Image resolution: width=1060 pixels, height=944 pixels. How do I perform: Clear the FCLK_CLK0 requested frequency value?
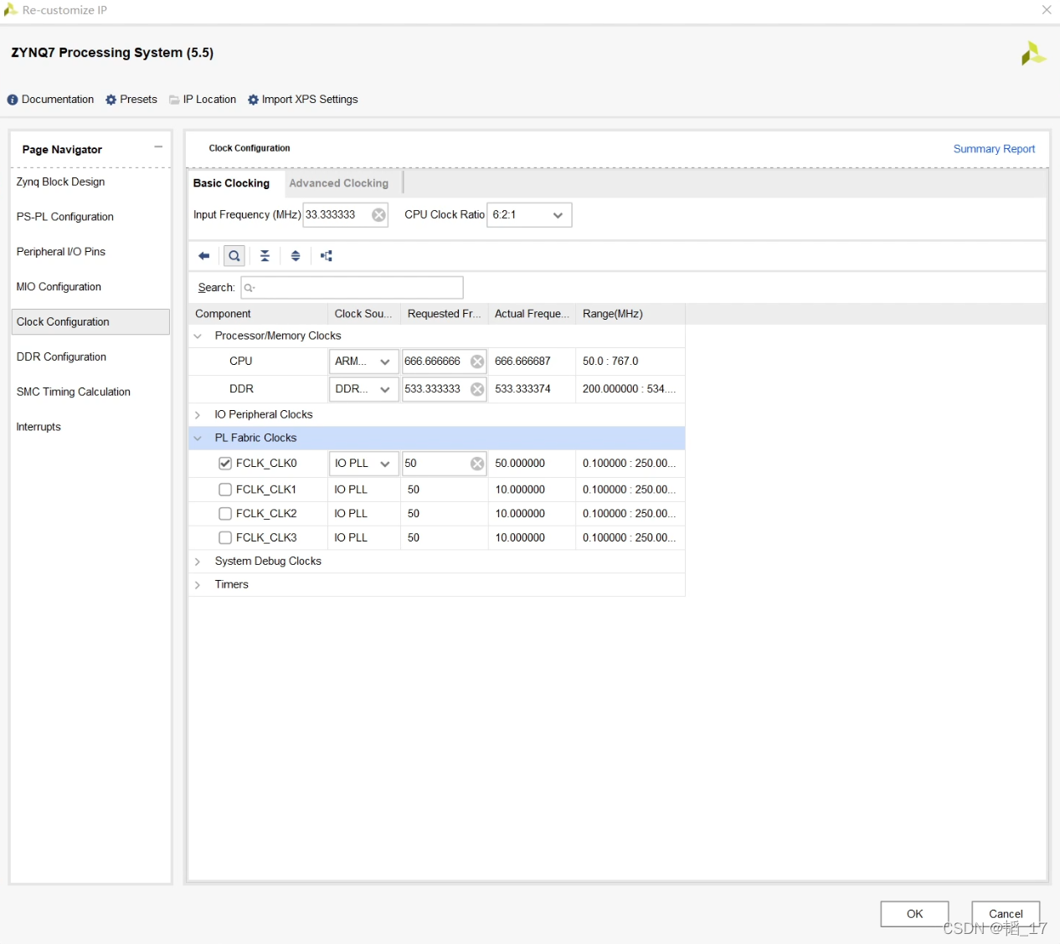pos(477,464)
